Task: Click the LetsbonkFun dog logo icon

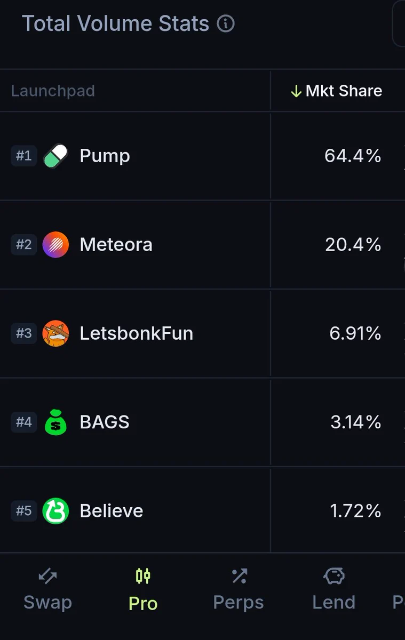Action: [55, 333]
